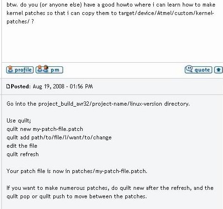Click the 'Go into the project_build_avr32' sentence
Screen dimensions: 223x209
pos(98,104)
